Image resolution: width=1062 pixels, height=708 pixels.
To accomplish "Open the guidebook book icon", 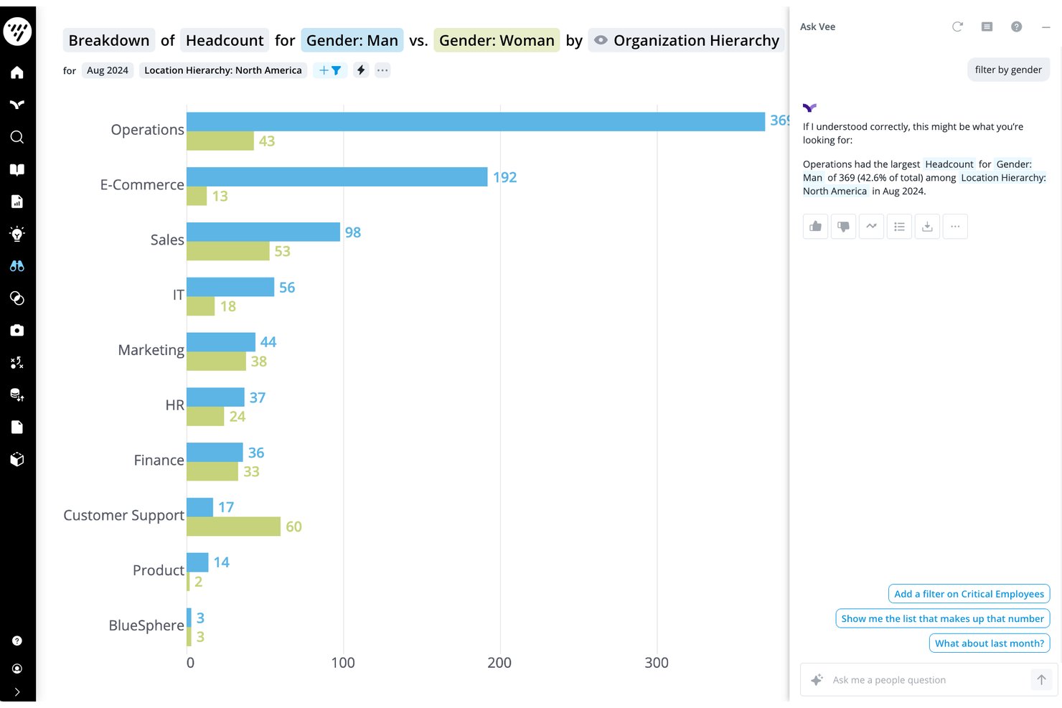I will pos(17,169).
